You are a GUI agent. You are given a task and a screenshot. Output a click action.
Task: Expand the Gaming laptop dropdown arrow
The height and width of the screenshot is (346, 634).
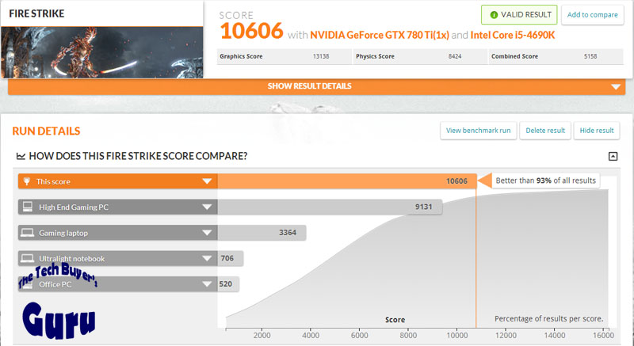pyautogui.click(x=207, y=233)
